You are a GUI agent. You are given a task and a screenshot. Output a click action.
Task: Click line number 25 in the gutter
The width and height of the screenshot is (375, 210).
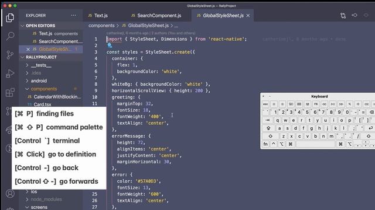pos(95,194)
